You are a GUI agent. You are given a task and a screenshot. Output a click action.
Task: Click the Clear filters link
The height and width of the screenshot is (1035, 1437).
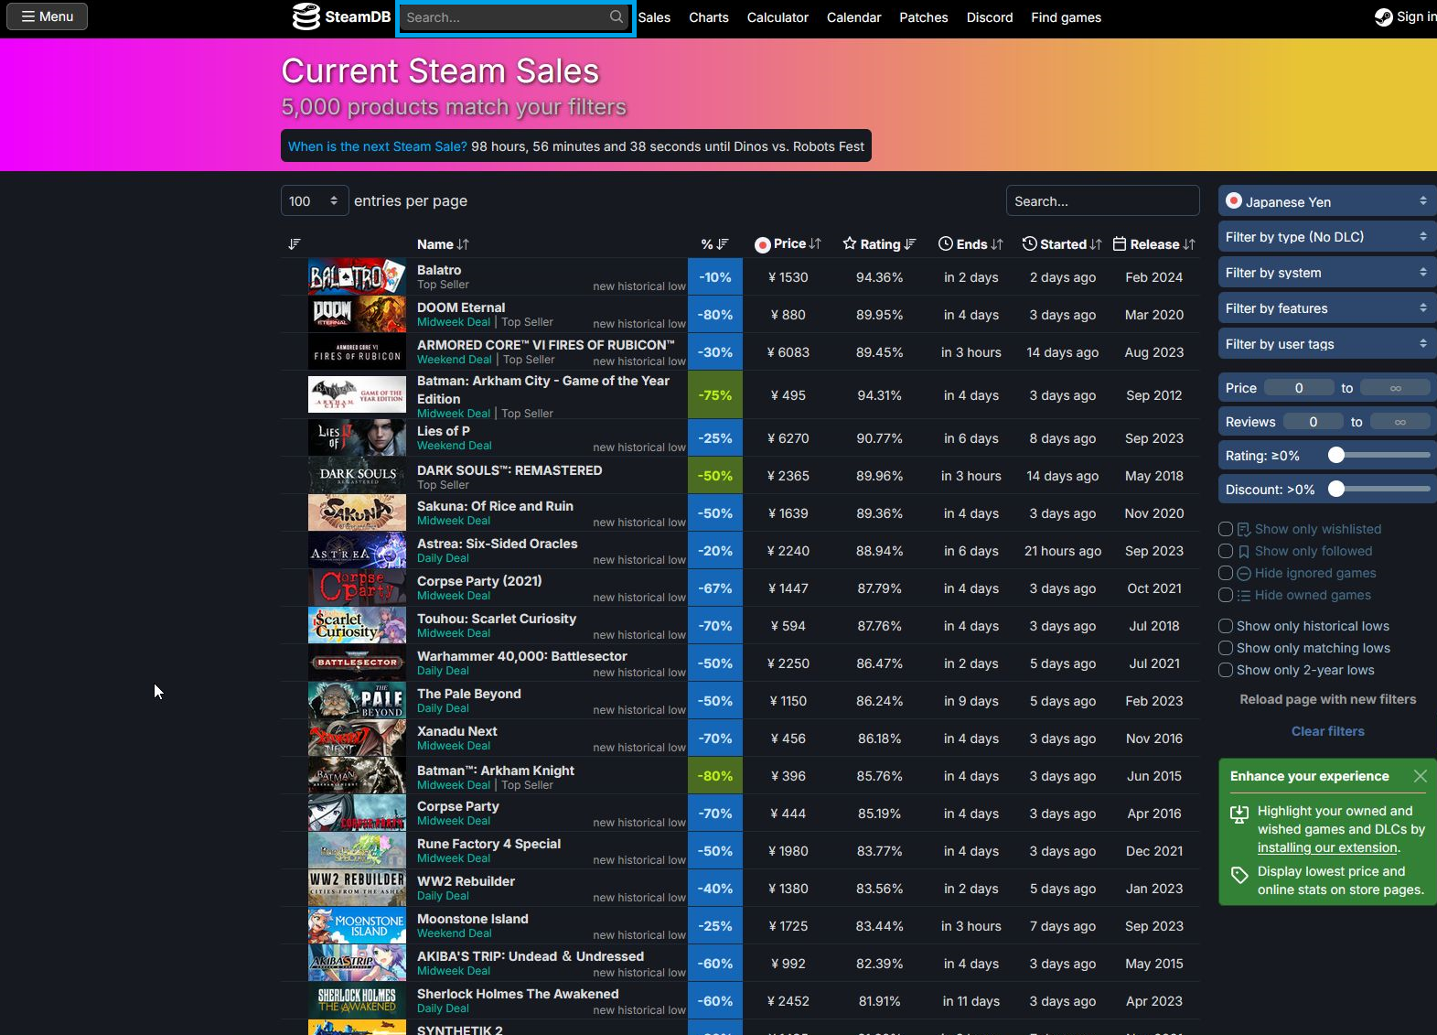1327,731
